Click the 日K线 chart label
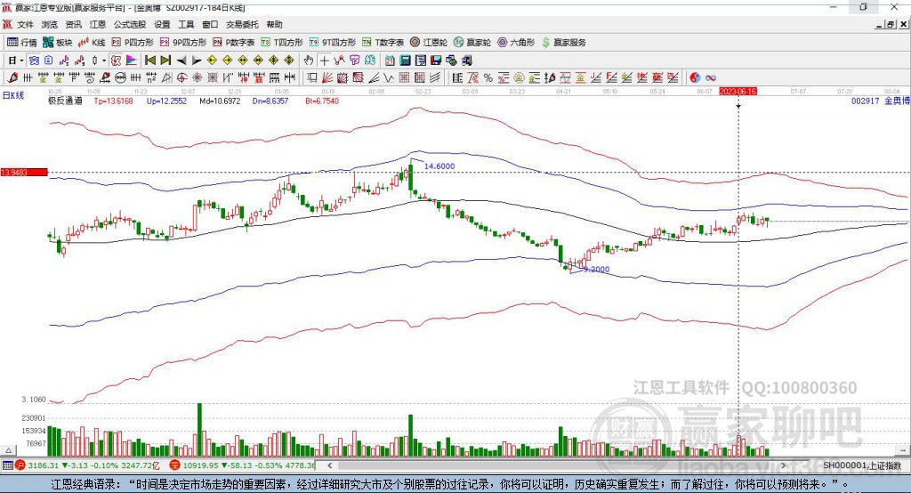Screen dimensions: 911x493 13,96
